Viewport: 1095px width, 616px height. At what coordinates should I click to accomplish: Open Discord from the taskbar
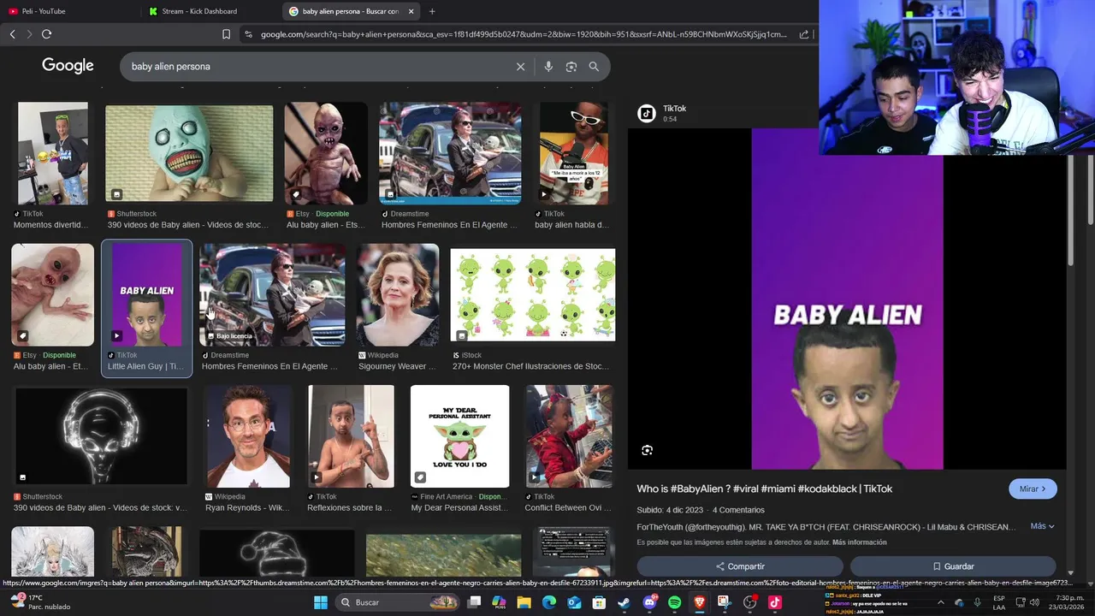tap(649, 602)
